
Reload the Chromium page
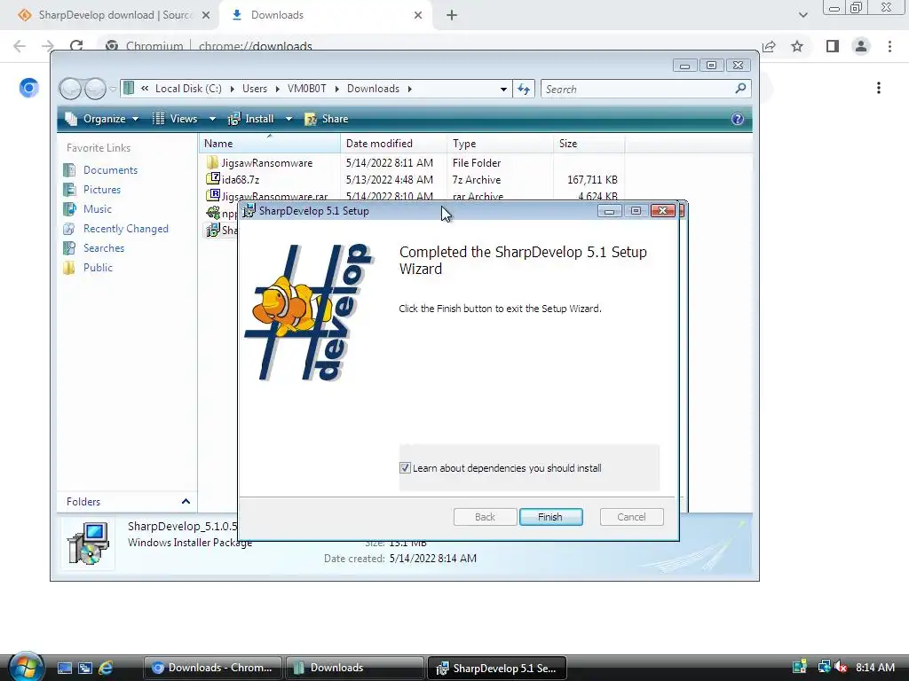tap(76, 46)
